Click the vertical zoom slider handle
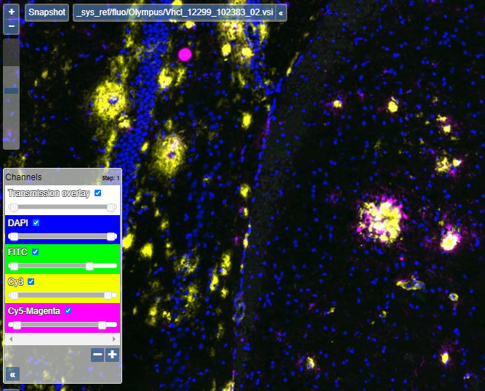Viewport: 485px width, 391px height. click(x=12, y=91)
